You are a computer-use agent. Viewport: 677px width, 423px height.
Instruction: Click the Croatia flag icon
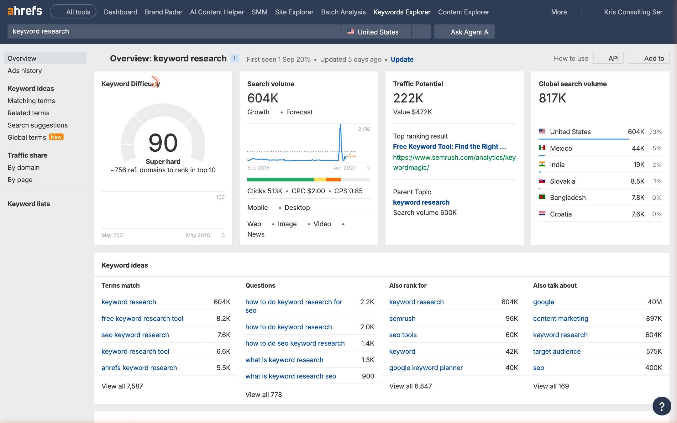coord(542,214)
